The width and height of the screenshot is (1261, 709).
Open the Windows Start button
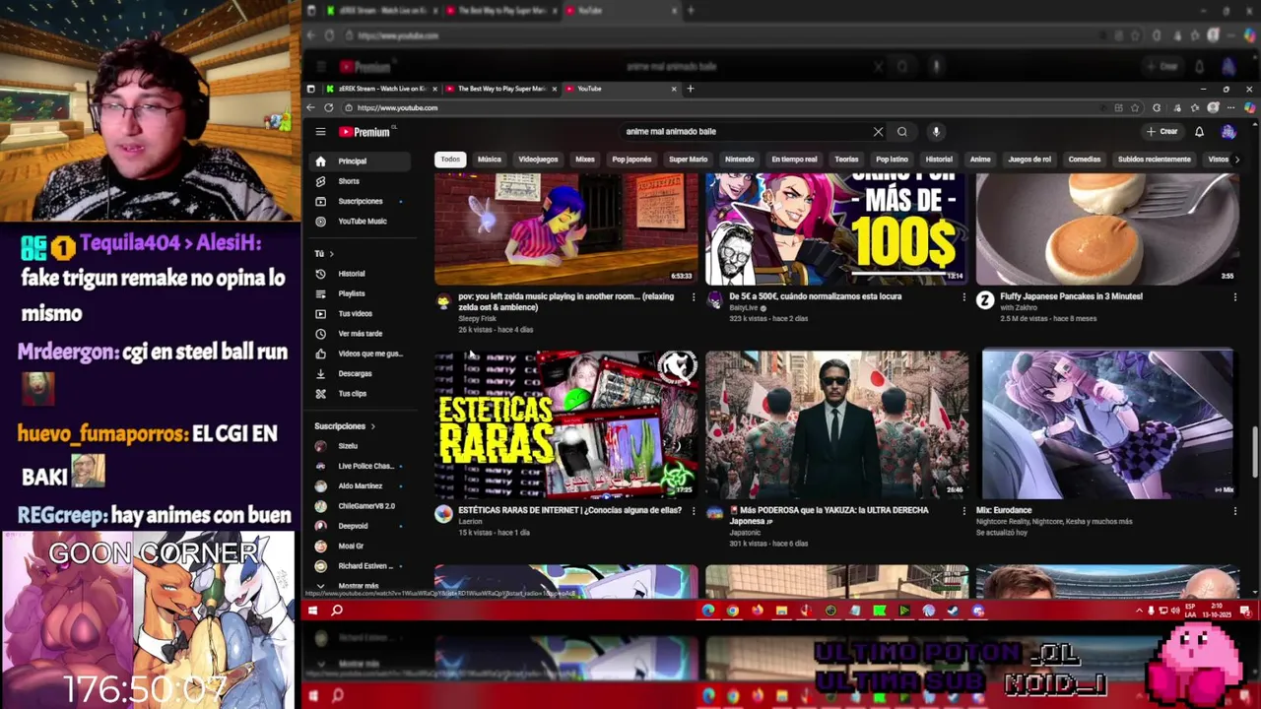pyautogui.click(x=312, y=611)
